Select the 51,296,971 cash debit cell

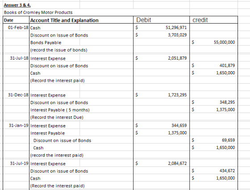click(161, 28)
